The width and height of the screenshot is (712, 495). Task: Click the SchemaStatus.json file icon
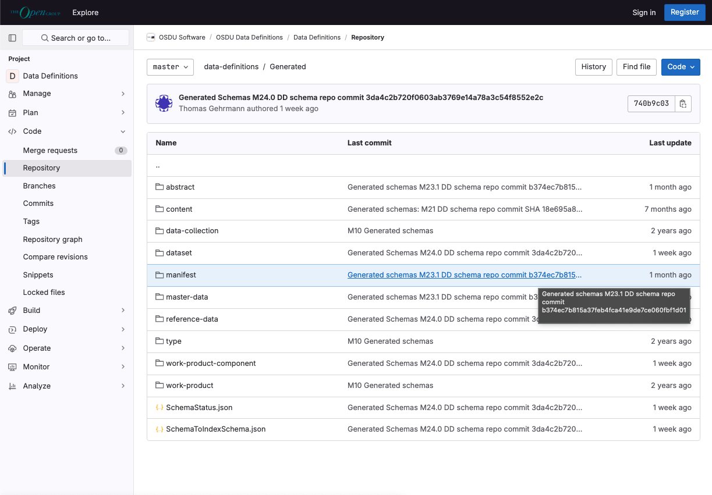[160, 407]
